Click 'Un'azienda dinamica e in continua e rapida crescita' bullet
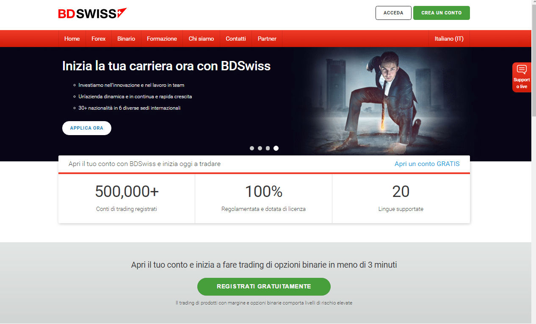The width and height of the screenshot is (536, 324). click(135, 97)
